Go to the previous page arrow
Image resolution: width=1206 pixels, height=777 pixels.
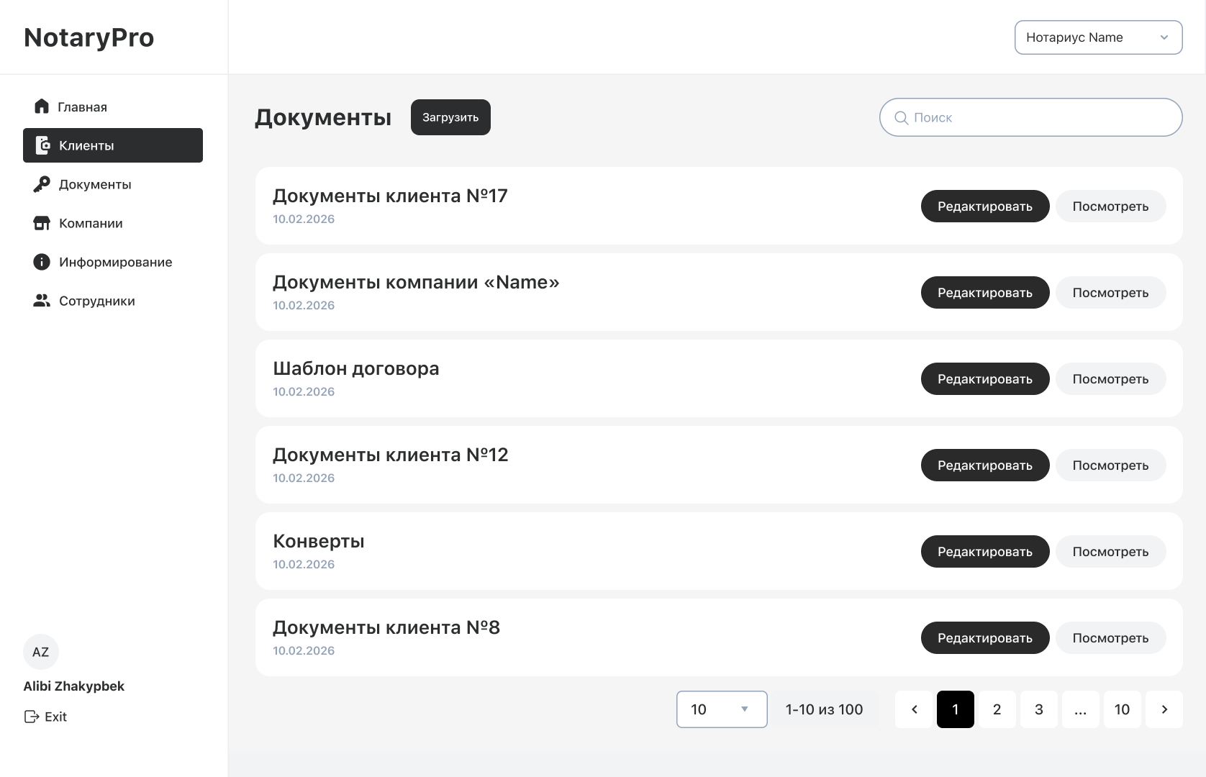(x=914, y=709)
